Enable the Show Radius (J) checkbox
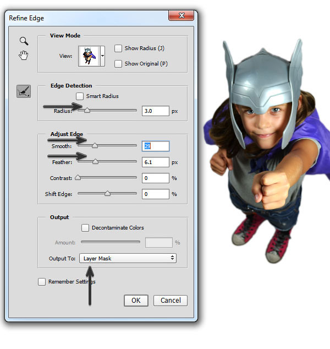Image resolution: width=330 pixels, height=349 pixels. pos(118,48)
